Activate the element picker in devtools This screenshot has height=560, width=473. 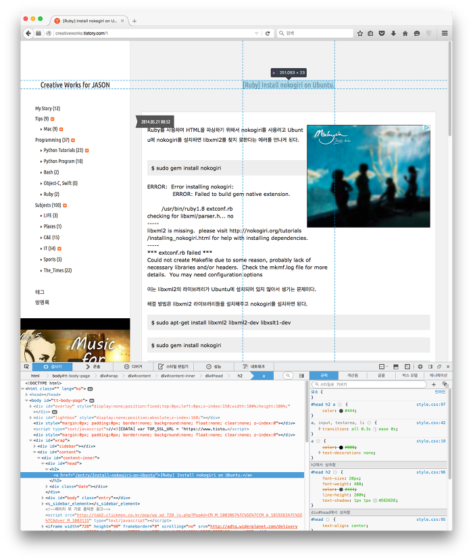(26, 366)
